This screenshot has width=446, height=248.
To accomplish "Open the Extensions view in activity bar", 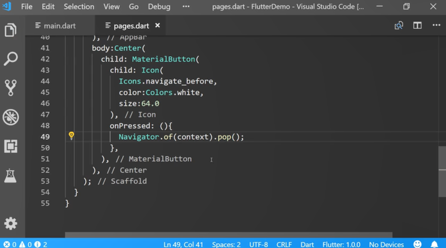I will (x=10, y=146).
